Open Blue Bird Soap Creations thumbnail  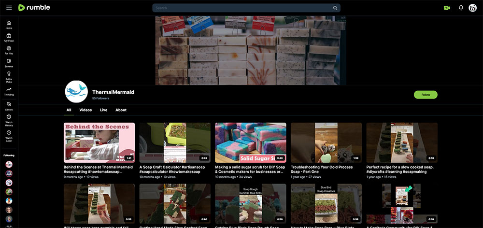(326, 204)
